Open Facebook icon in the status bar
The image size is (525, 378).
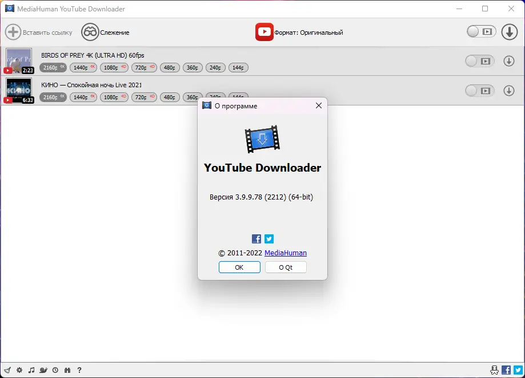(506, 370)
